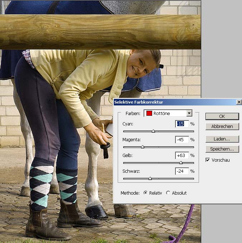Image resolution: width=242 pixels, height=243 pixels.
Task: Click the red swatch in the Farben dropdown
Action: coord(149,113)
